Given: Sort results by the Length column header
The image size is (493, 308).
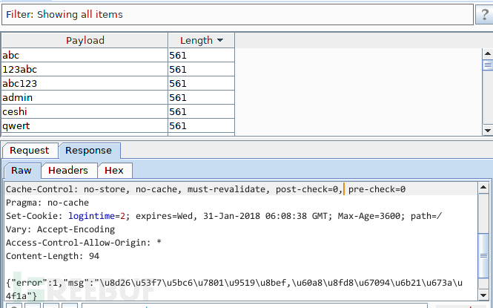Looking at the screenshot, I should tap(202, 40).
